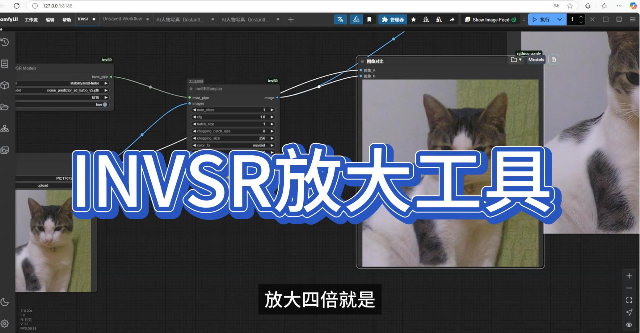
Task: Open the 编辑 menu
Action: (x=50, y=20)
